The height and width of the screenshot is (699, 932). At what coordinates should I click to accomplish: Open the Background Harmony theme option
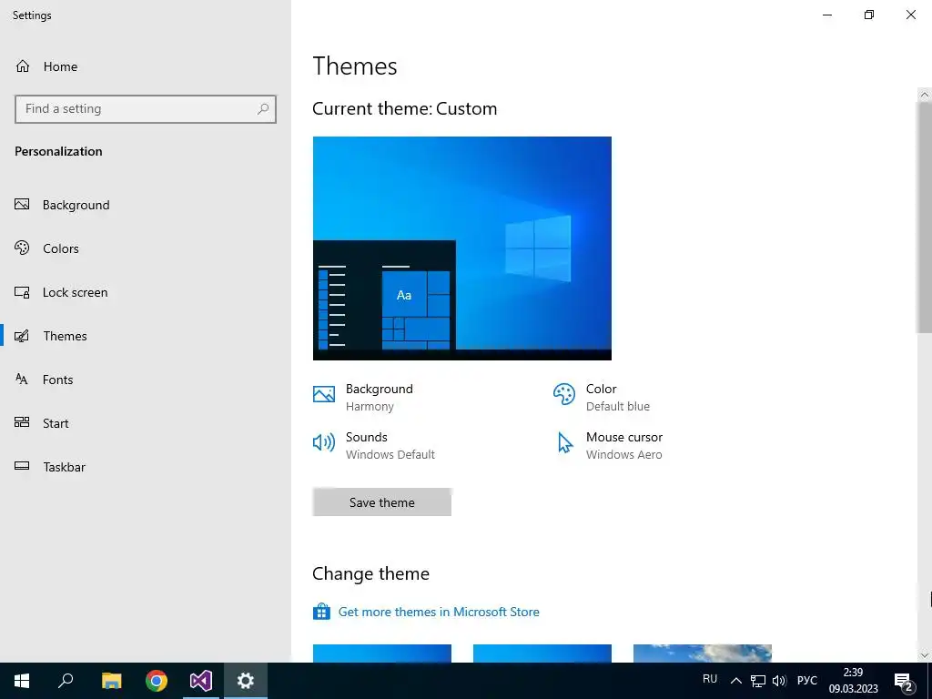click(x=363, y=397)
